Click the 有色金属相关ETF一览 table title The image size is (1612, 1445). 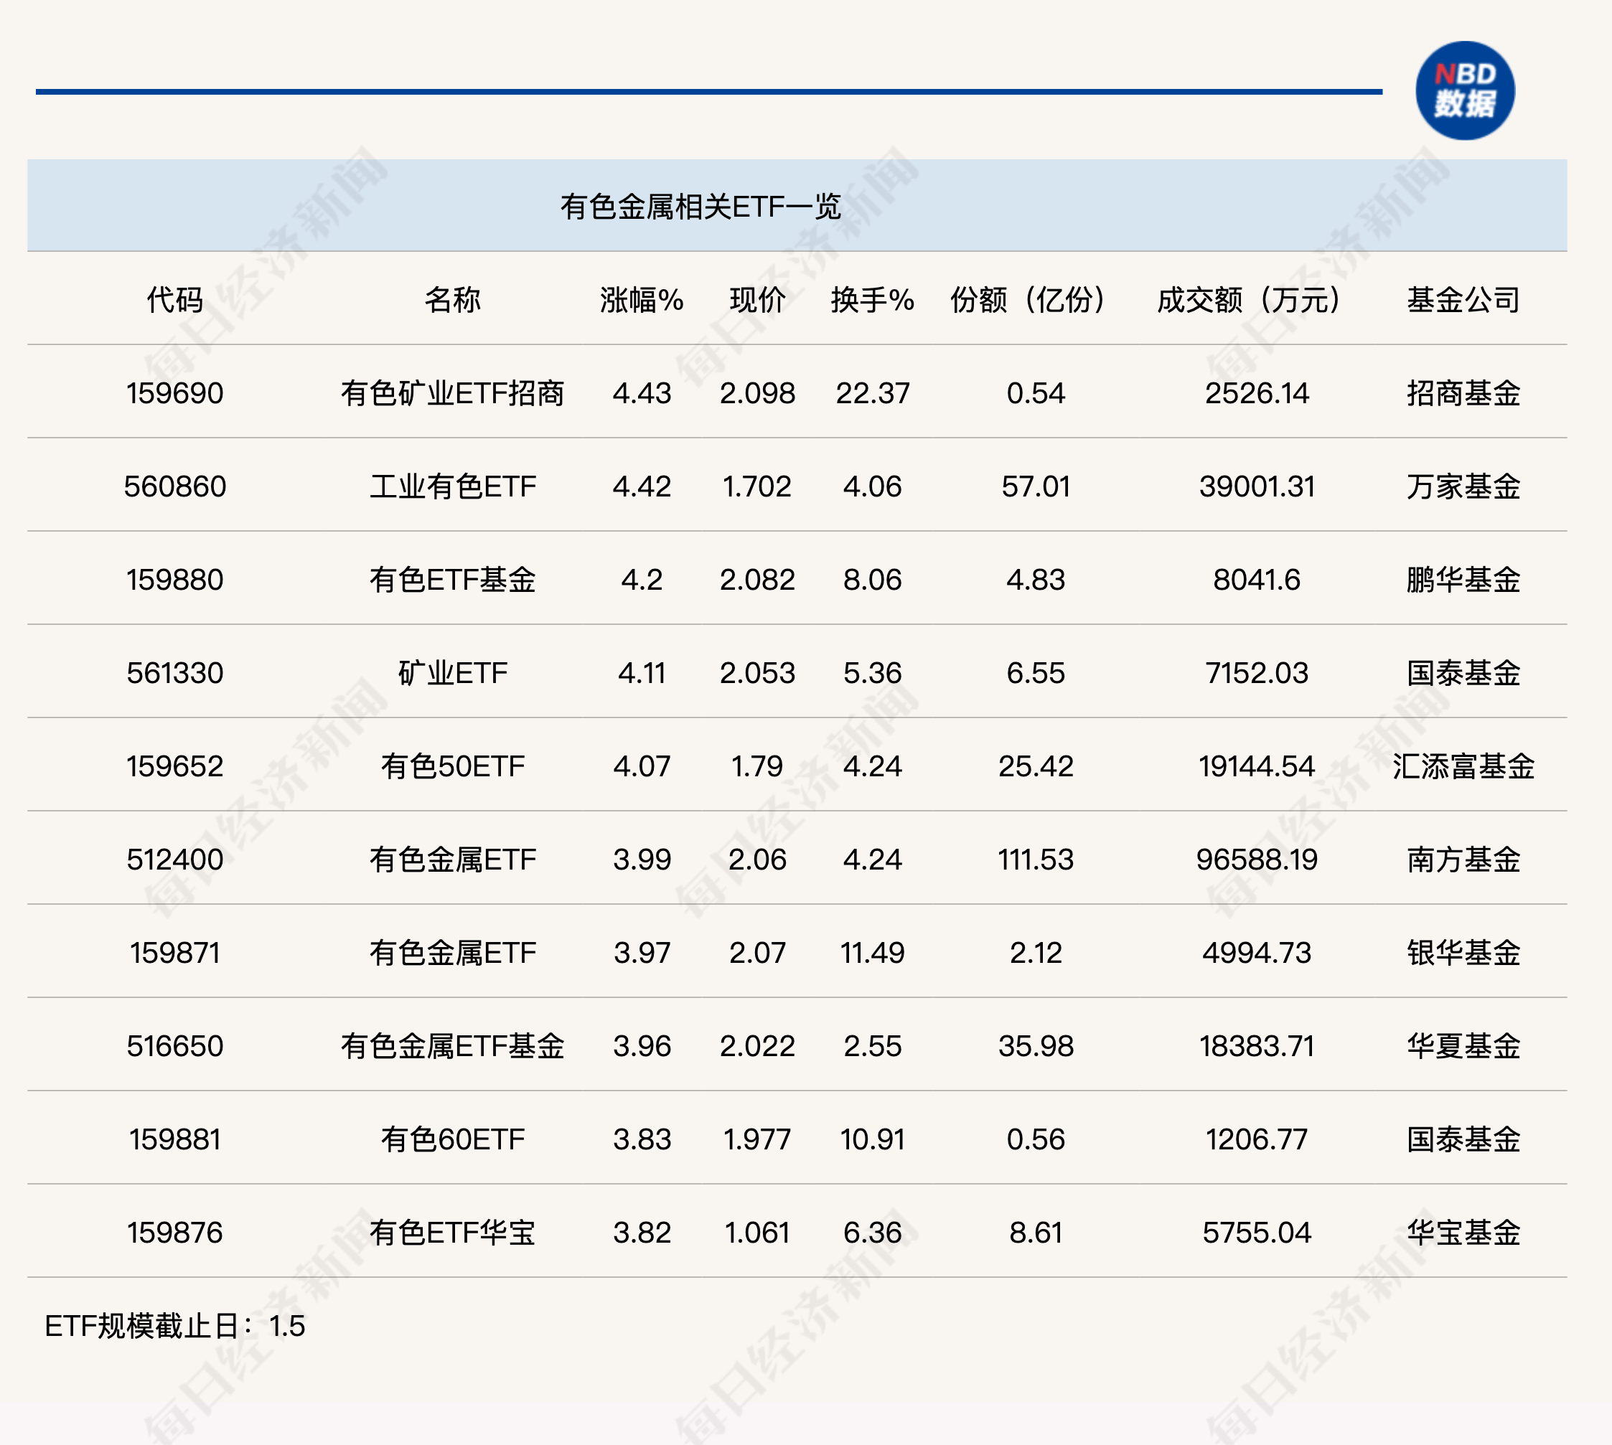click(x=700, y=207)
